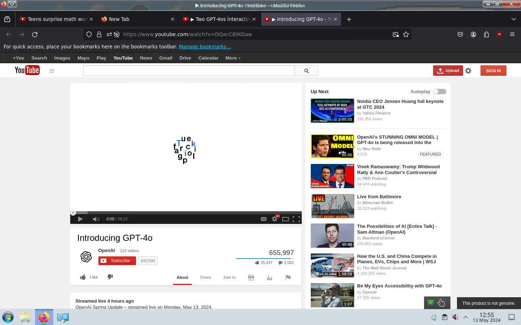The height and width of the screenshot is (325, 521).
Task: Open a new browser tab
Action: pyautogui.click(x=349, y=19)
